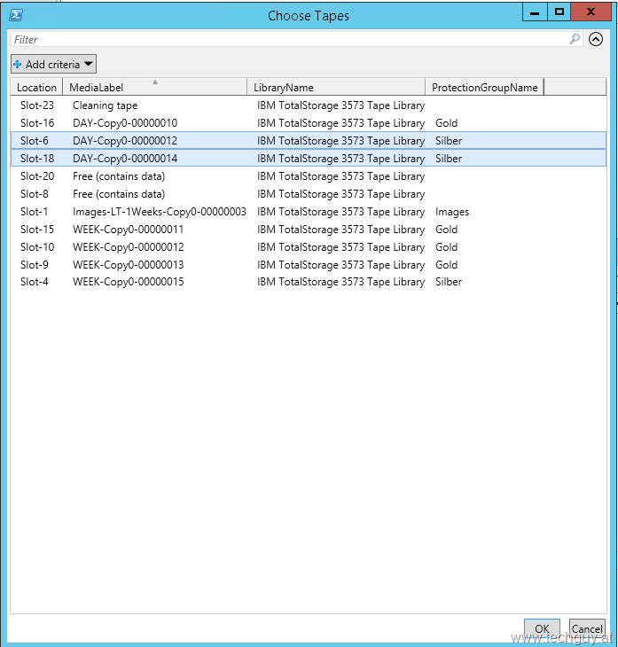
Task: Select the WEEK-Copy0-00000013 row
Action: (309, 265)
